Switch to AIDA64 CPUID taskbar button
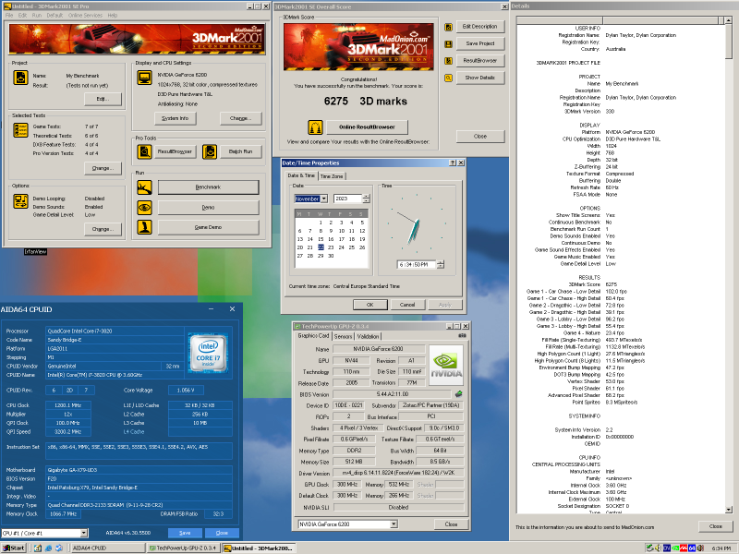The image size is (739, 554). tap(108, 548)
